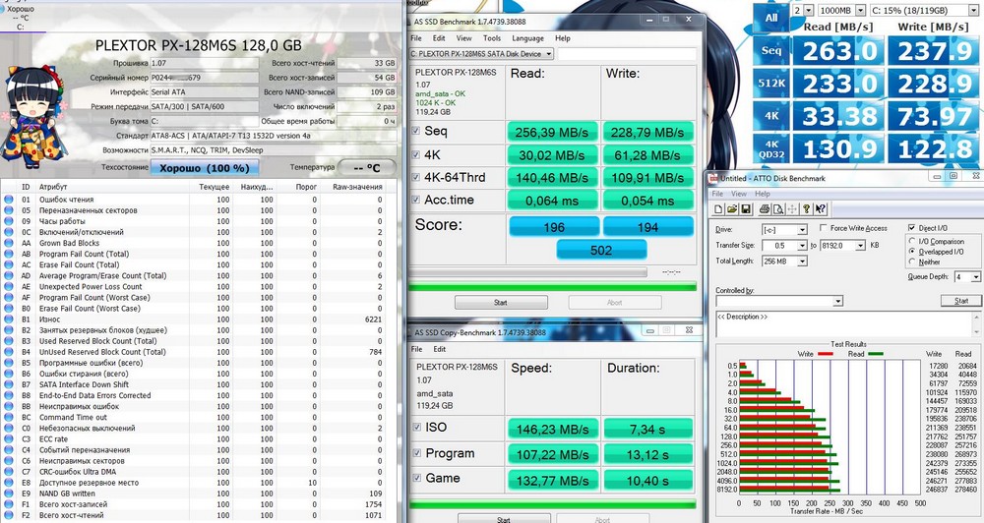The image size is (984, 523).
Task: Open the Controlled by dropdown in ATTO
Action: point(778,301)
